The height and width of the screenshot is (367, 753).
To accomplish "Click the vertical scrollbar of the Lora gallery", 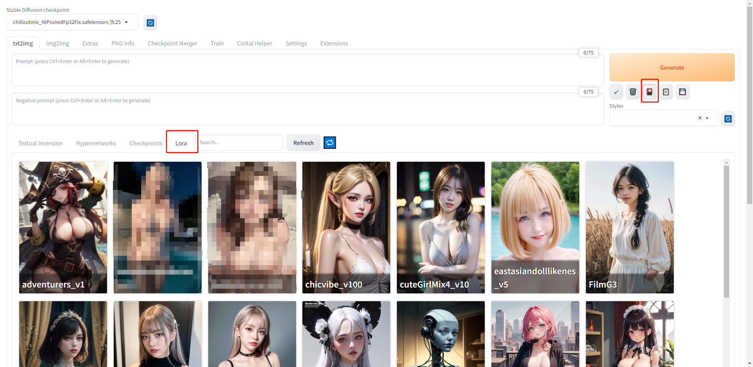I will (726, 231).
